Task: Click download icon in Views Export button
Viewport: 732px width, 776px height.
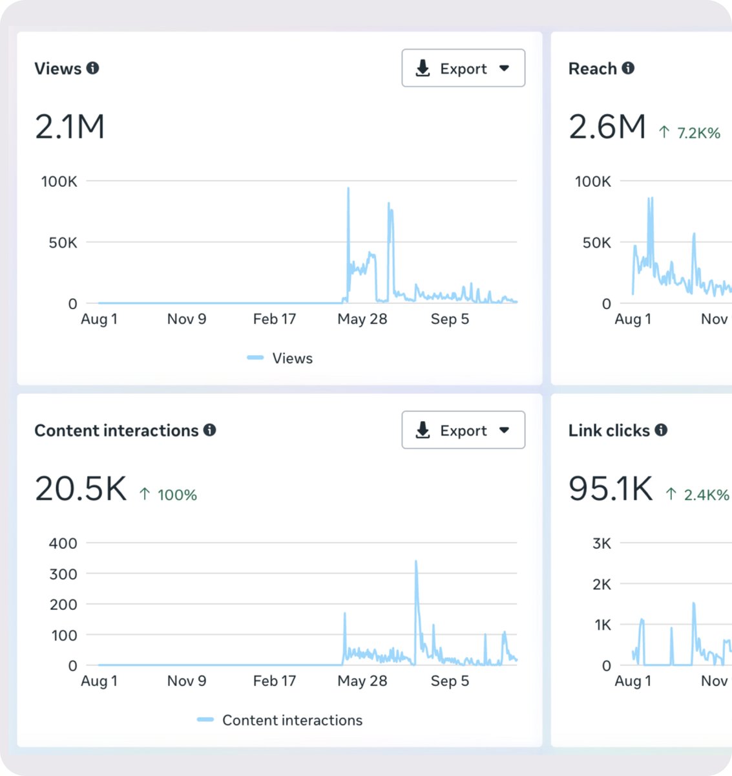Action: 423,68
